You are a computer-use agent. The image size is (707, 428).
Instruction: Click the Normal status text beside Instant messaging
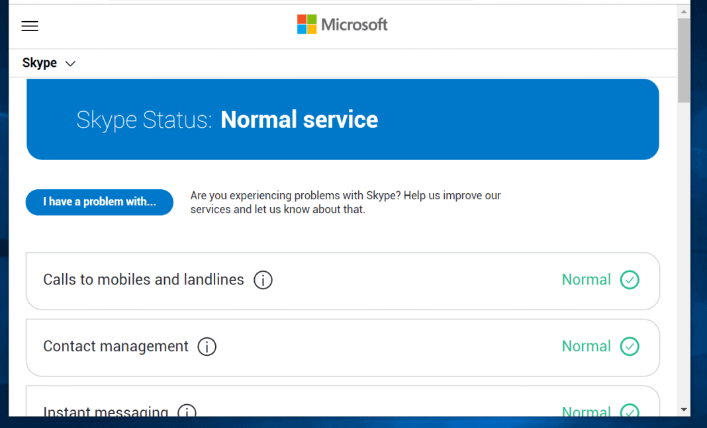click(x=587, y=411)
